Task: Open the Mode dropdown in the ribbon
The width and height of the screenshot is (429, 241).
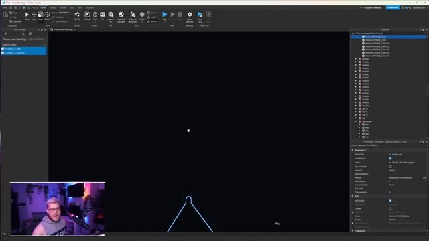Action: point(65,13)
